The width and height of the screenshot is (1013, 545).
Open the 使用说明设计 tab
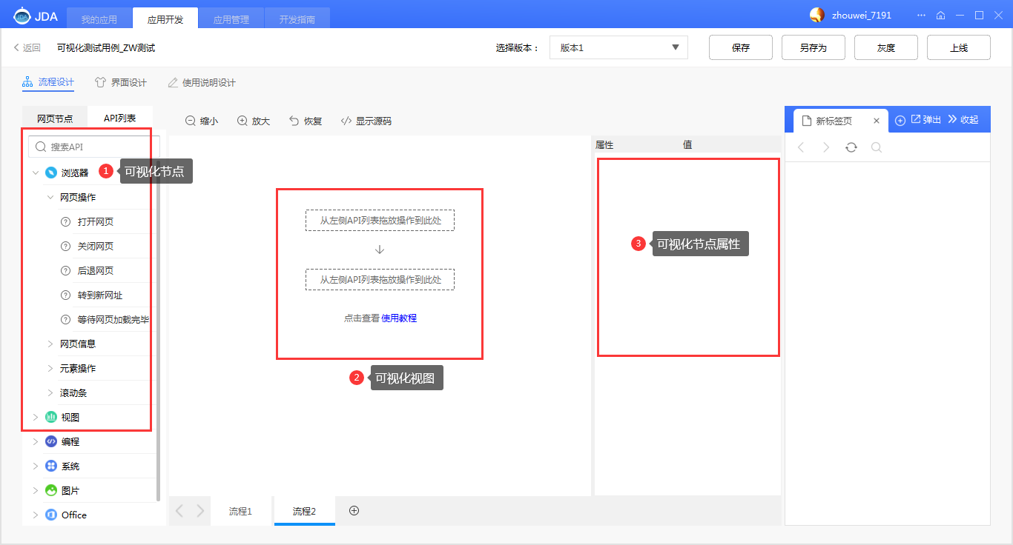tap(202, 82)
